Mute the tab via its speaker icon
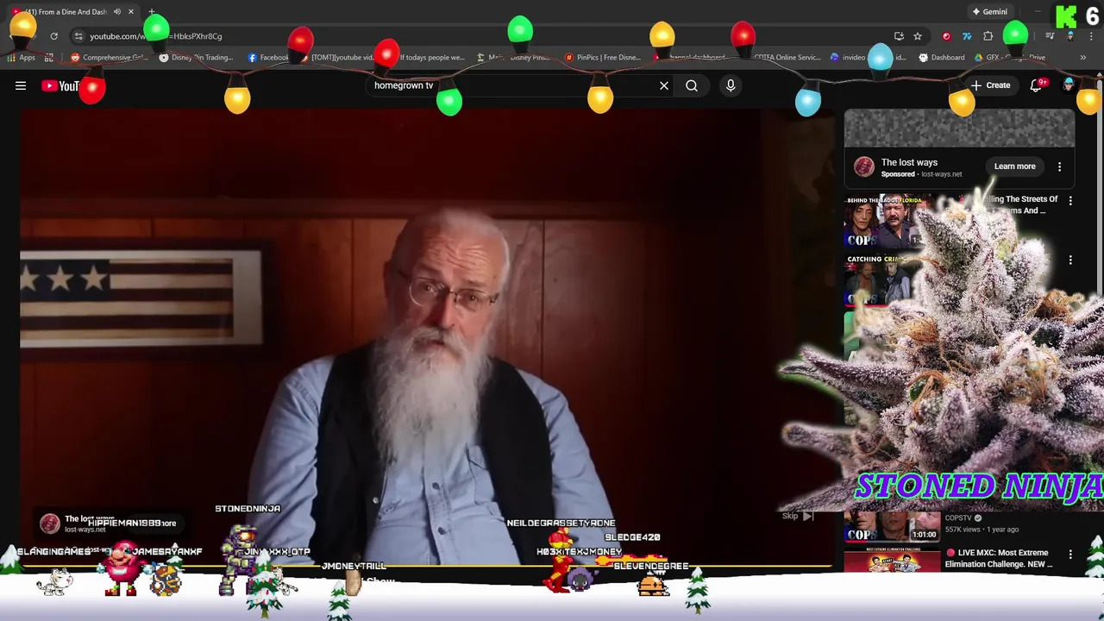Image resolution: width=1104 pixels, height=621 pixels. click(x=117, y=12)
